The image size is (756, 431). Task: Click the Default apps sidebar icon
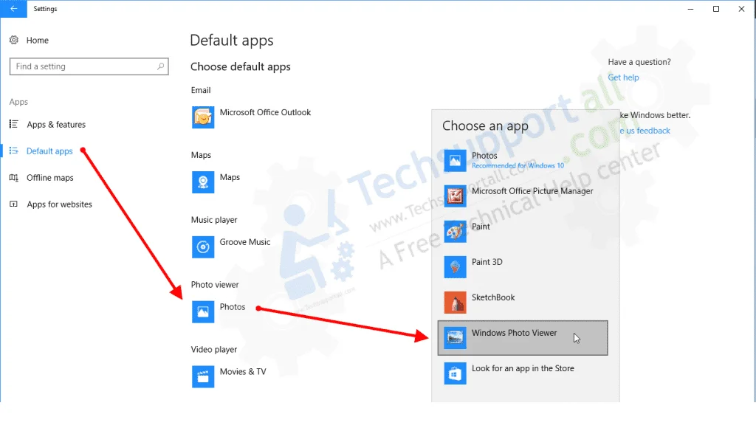pos(14,151)
